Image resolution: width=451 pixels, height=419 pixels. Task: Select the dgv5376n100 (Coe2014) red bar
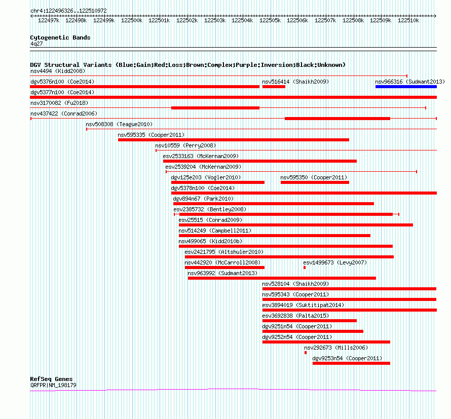point(145,87)
